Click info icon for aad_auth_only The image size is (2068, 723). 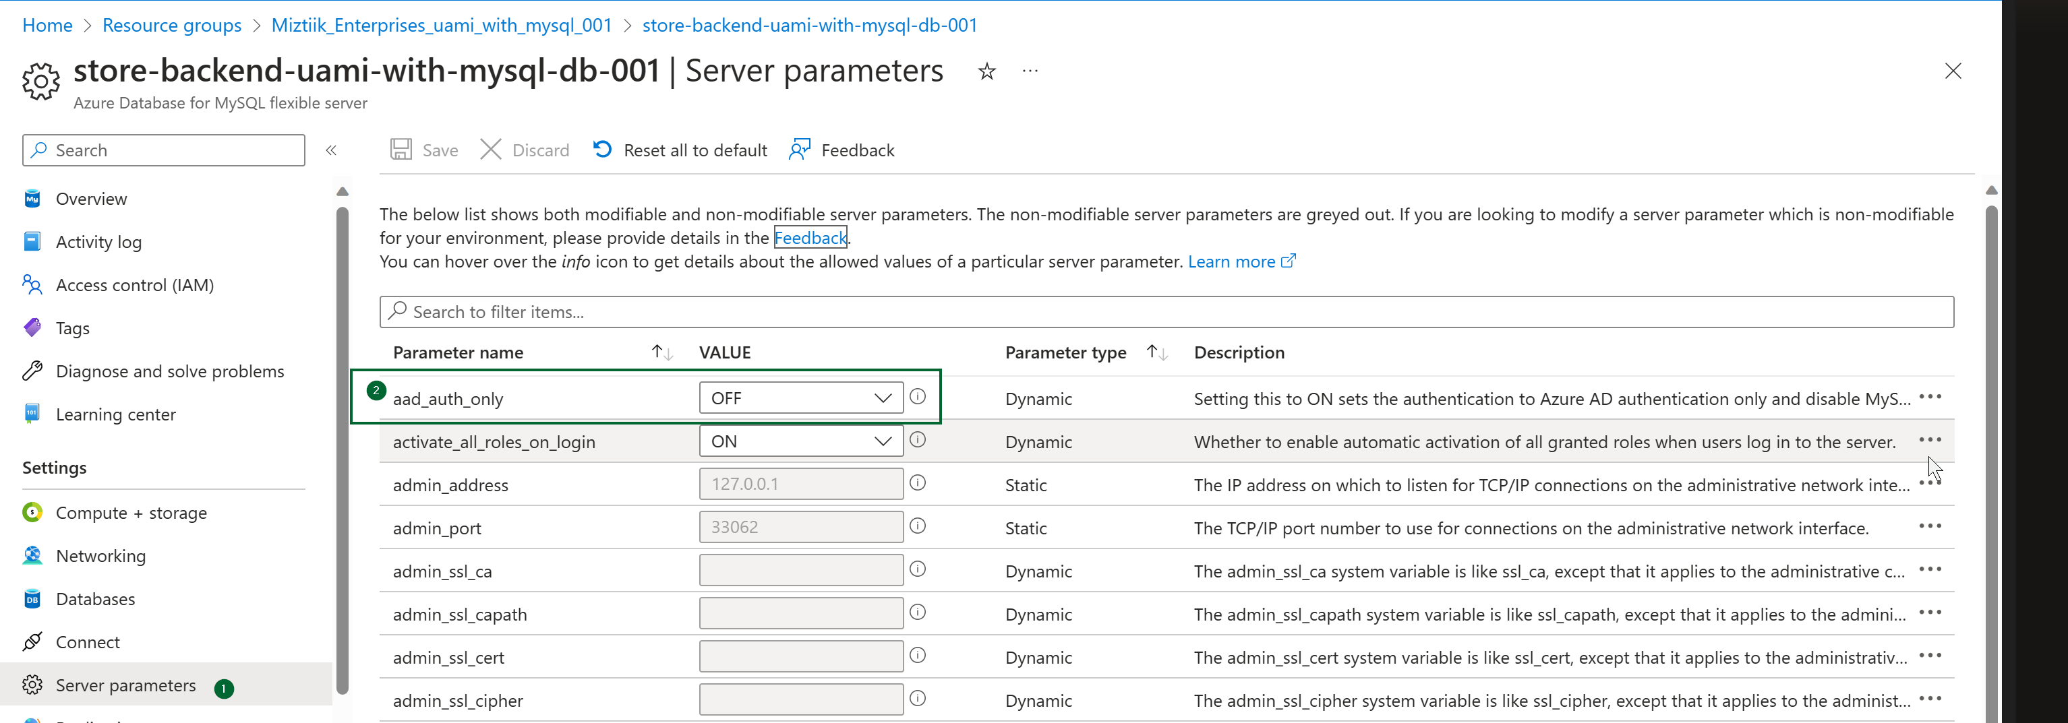pyautogui.click(x=918, y=396)
